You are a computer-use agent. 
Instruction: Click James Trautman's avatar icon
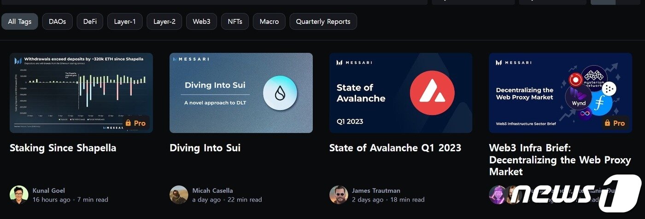[x=339, y=195]
